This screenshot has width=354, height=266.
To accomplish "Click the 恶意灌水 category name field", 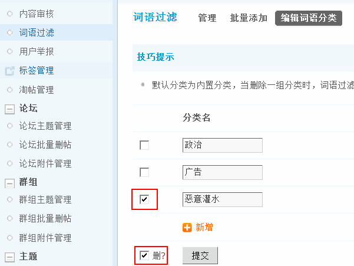I will click(222, 200).
